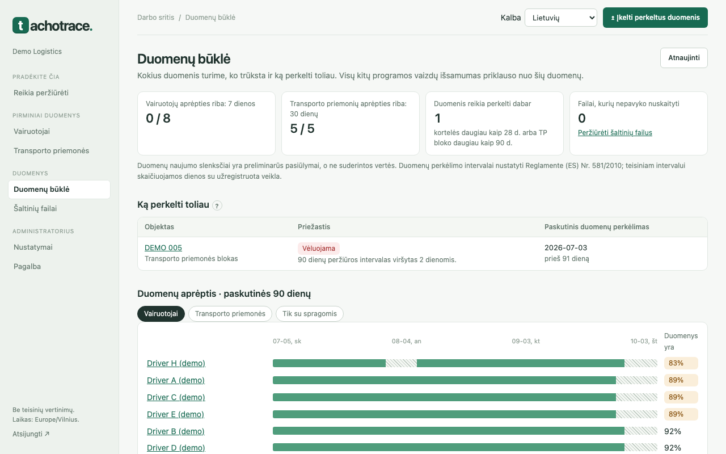Click the Vairuotojų aprėpties riba card
Viewport: 726px width, 454px height.
(208, 124)
